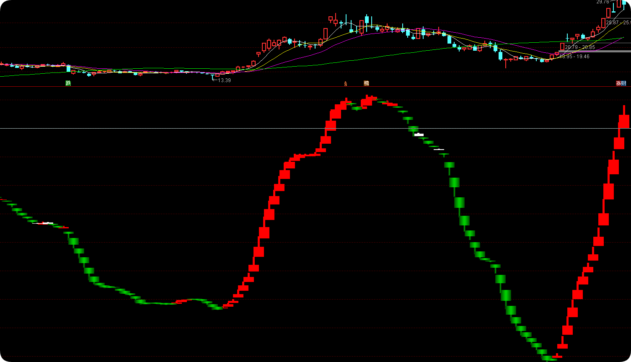Click the 29.76 high price label

tap(603, 2)
